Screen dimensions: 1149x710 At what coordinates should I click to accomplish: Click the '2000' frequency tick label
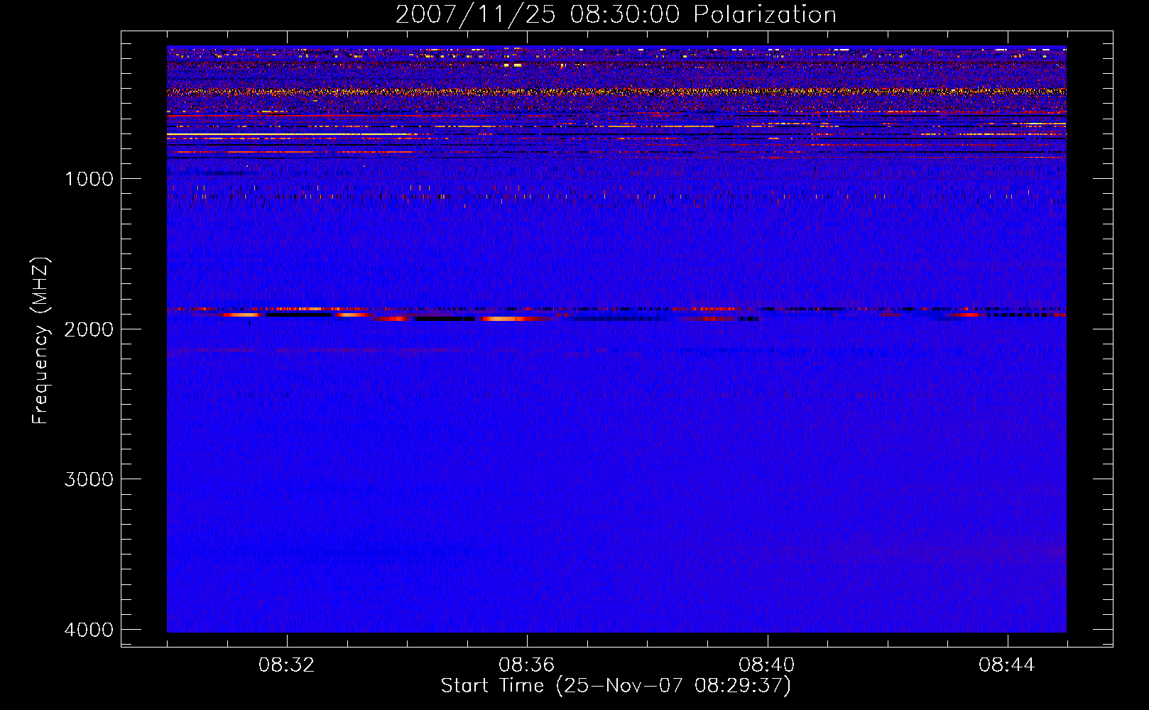(89, 329)
